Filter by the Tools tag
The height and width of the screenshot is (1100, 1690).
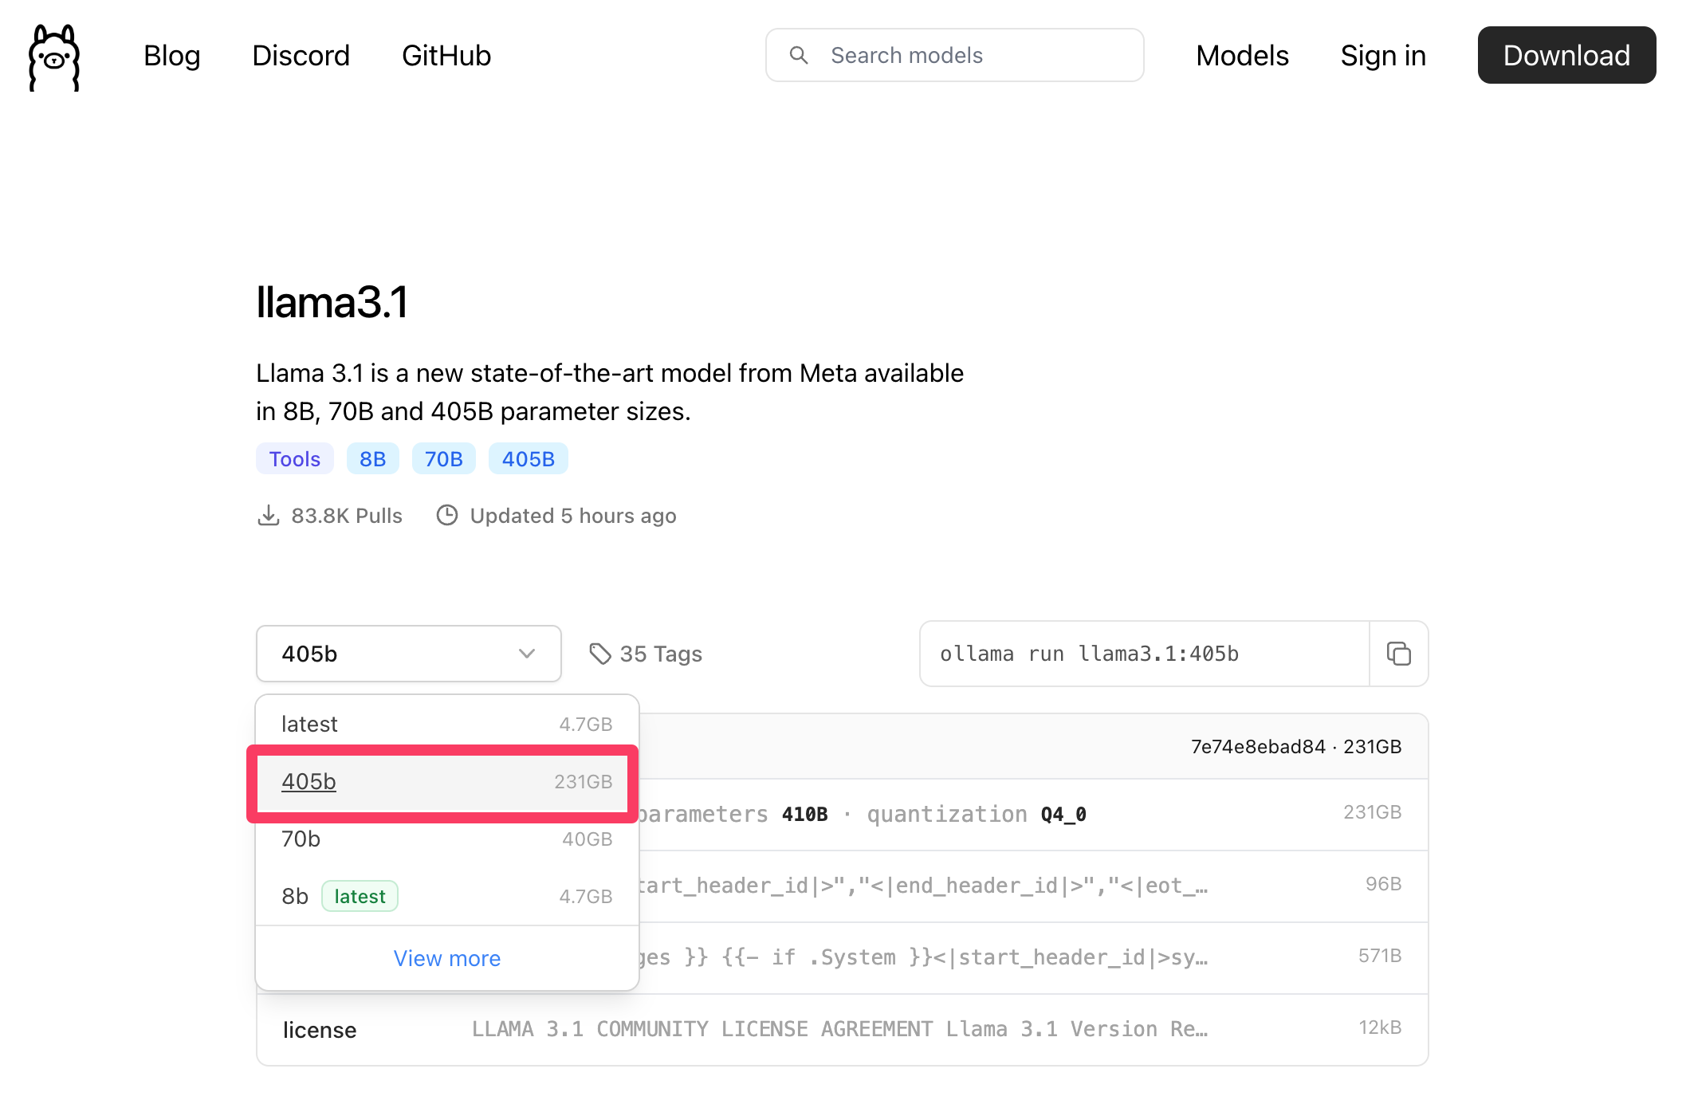pos(294,459)
